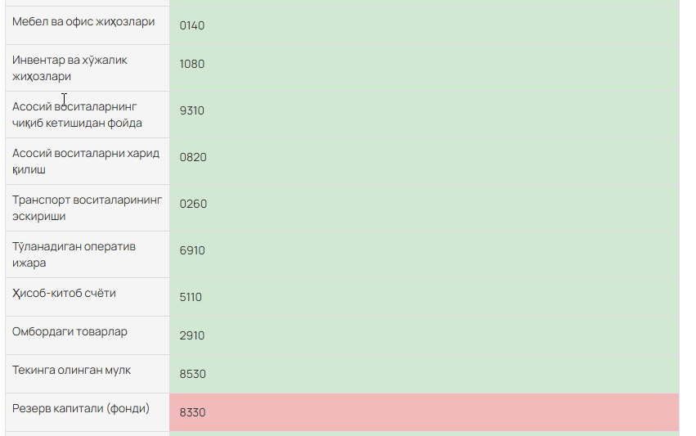Screen dimensions: 696x436
Task: Select the green cell showing 2910
Action: (x=424, y=335)
